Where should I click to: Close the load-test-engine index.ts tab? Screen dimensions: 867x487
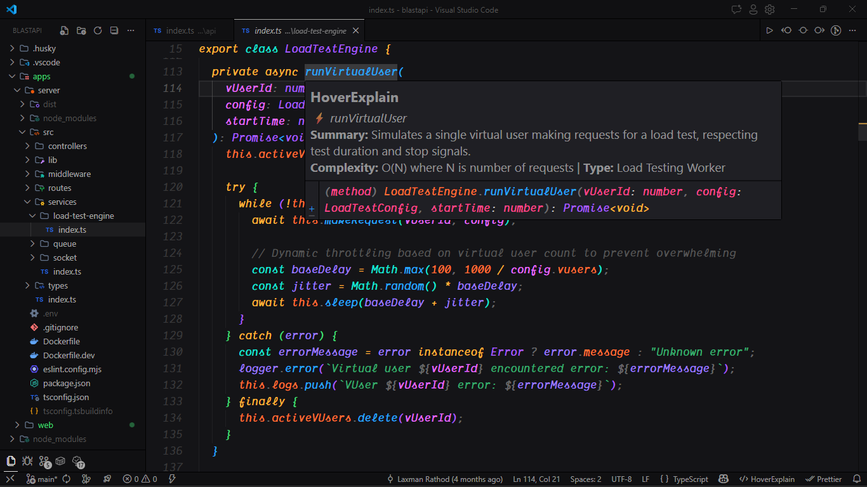355,30
